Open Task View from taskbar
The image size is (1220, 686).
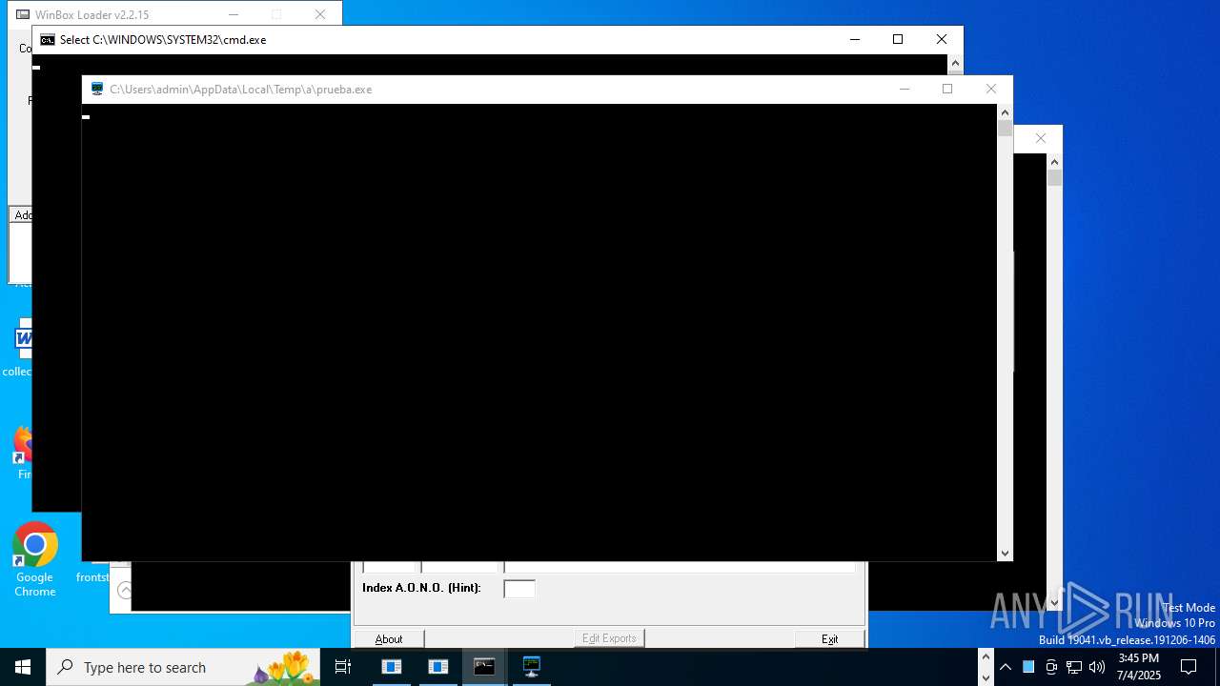[343, 667]
